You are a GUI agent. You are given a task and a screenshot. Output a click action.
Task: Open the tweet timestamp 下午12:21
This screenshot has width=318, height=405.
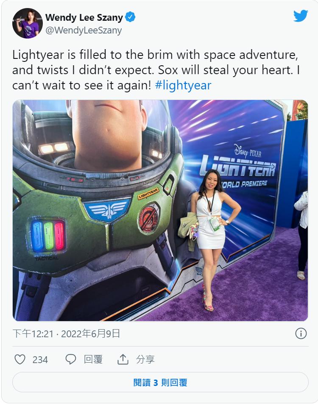(33, 334)
